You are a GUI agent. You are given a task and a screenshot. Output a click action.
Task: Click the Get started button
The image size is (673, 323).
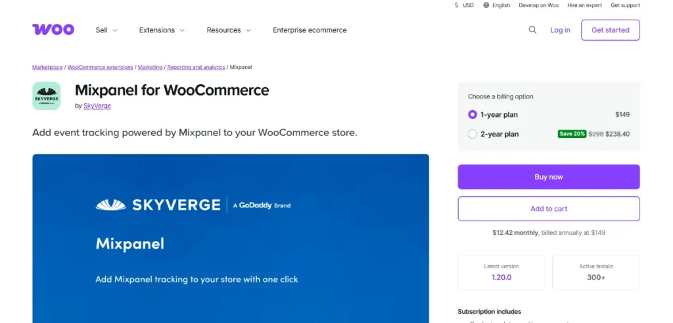point(610,30)
